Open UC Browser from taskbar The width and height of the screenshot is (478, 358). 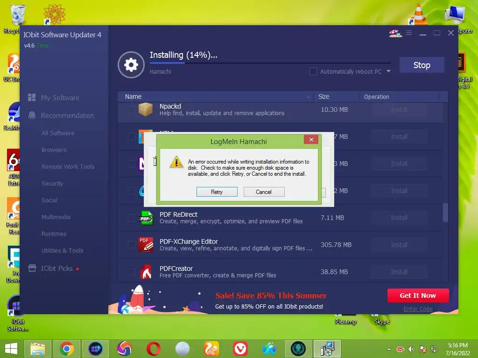coord(211,349)
